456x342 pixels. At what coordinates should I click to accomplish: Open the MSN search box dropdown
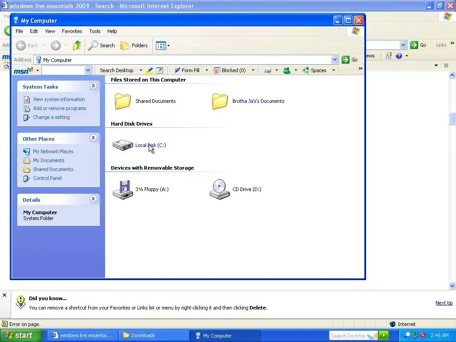point(88,70)
